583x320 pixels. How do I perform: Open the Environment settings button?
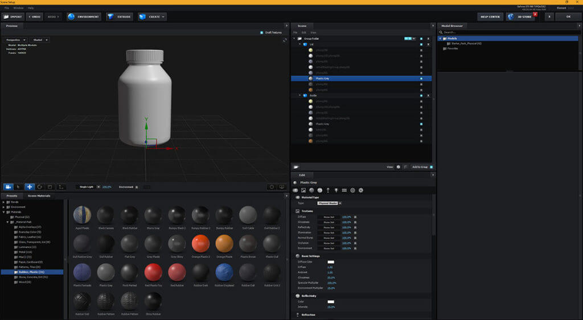(84, 16)
